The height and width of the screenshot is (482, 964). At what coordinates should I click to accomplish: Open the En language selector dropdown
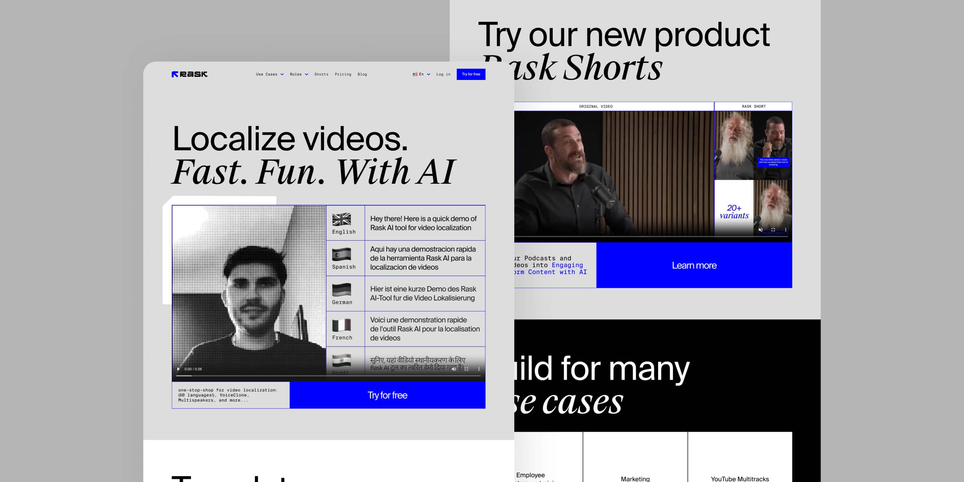pyautogui.click(x=422, y=74)
